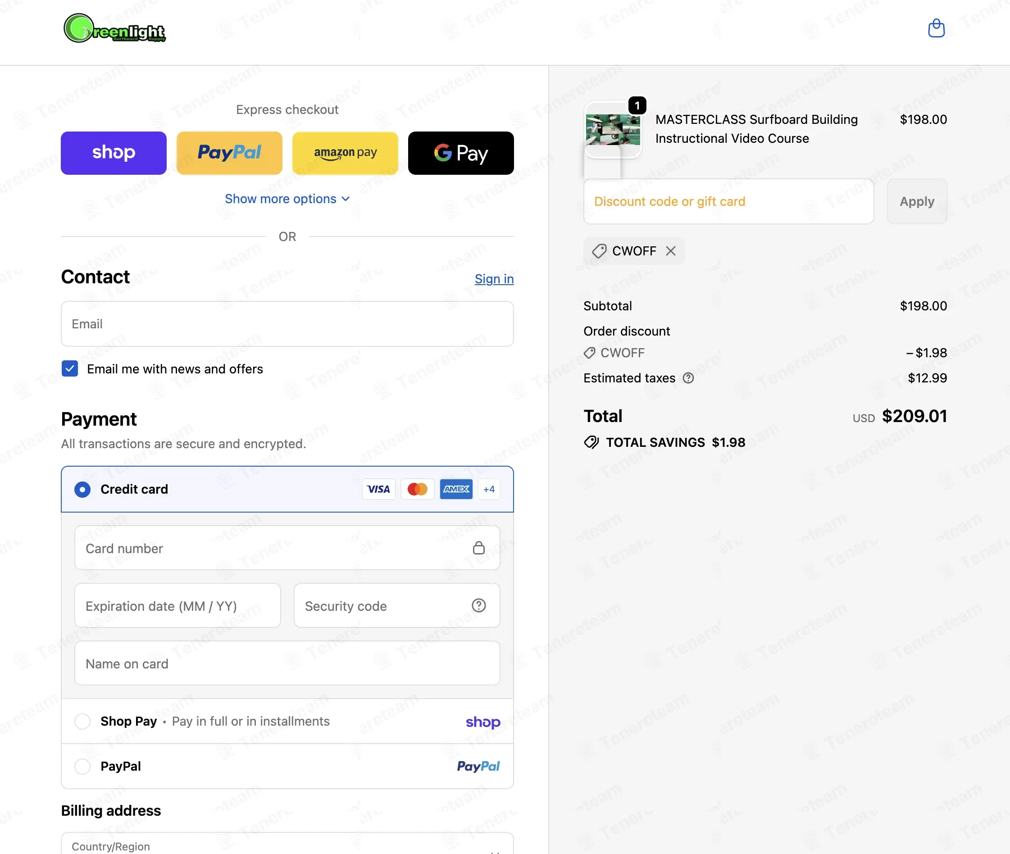Click the MASTERCLASS course product thumbnail
This screenshot has height=854, width=1010.
613,129
